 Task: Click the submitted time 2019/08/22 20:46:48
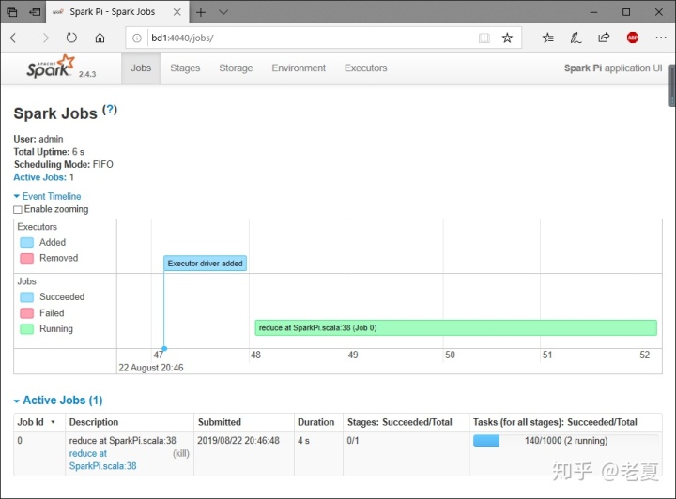[238, 441]
